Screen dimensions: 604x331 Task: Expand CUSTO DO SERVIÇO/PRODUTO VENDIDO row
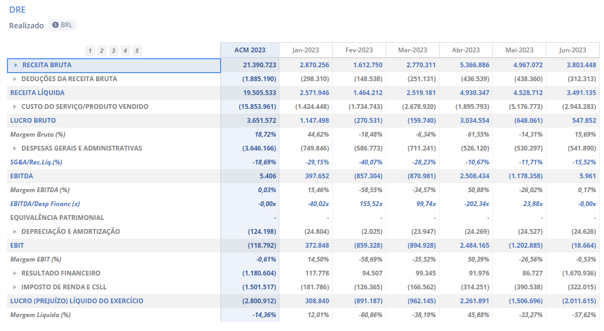[x=15, y=107]
